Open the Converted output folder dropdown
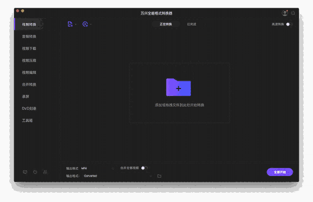 118,176
